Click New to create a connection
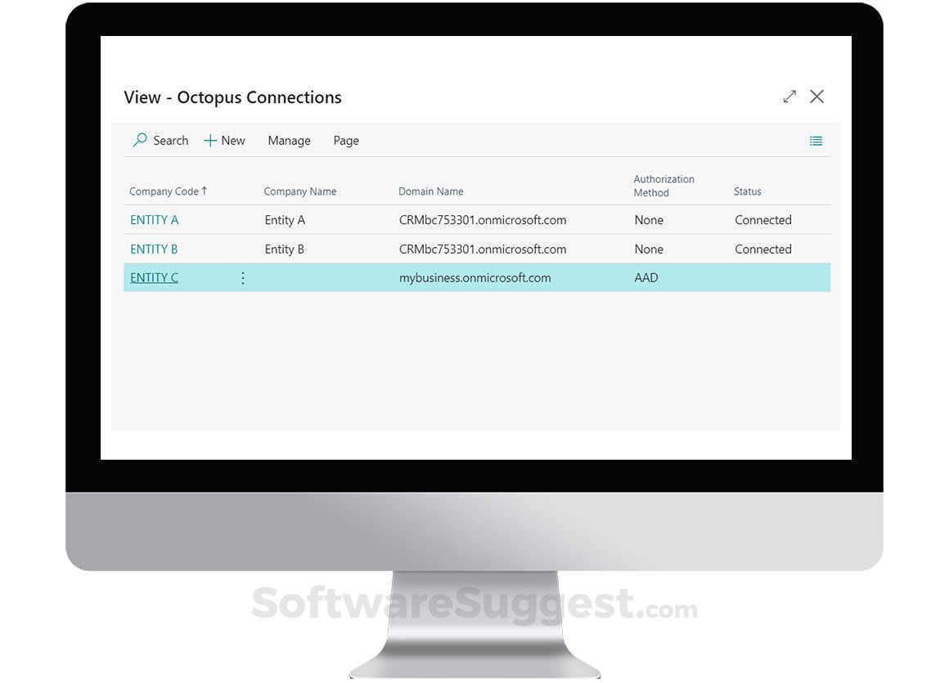Image resolution: width=949 pixels, height=683 pixels. 232,140
